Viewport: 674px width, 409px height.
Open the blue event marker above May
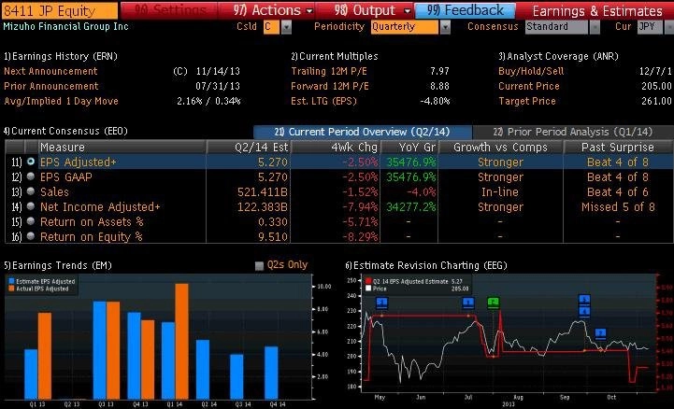pos(381,303)
